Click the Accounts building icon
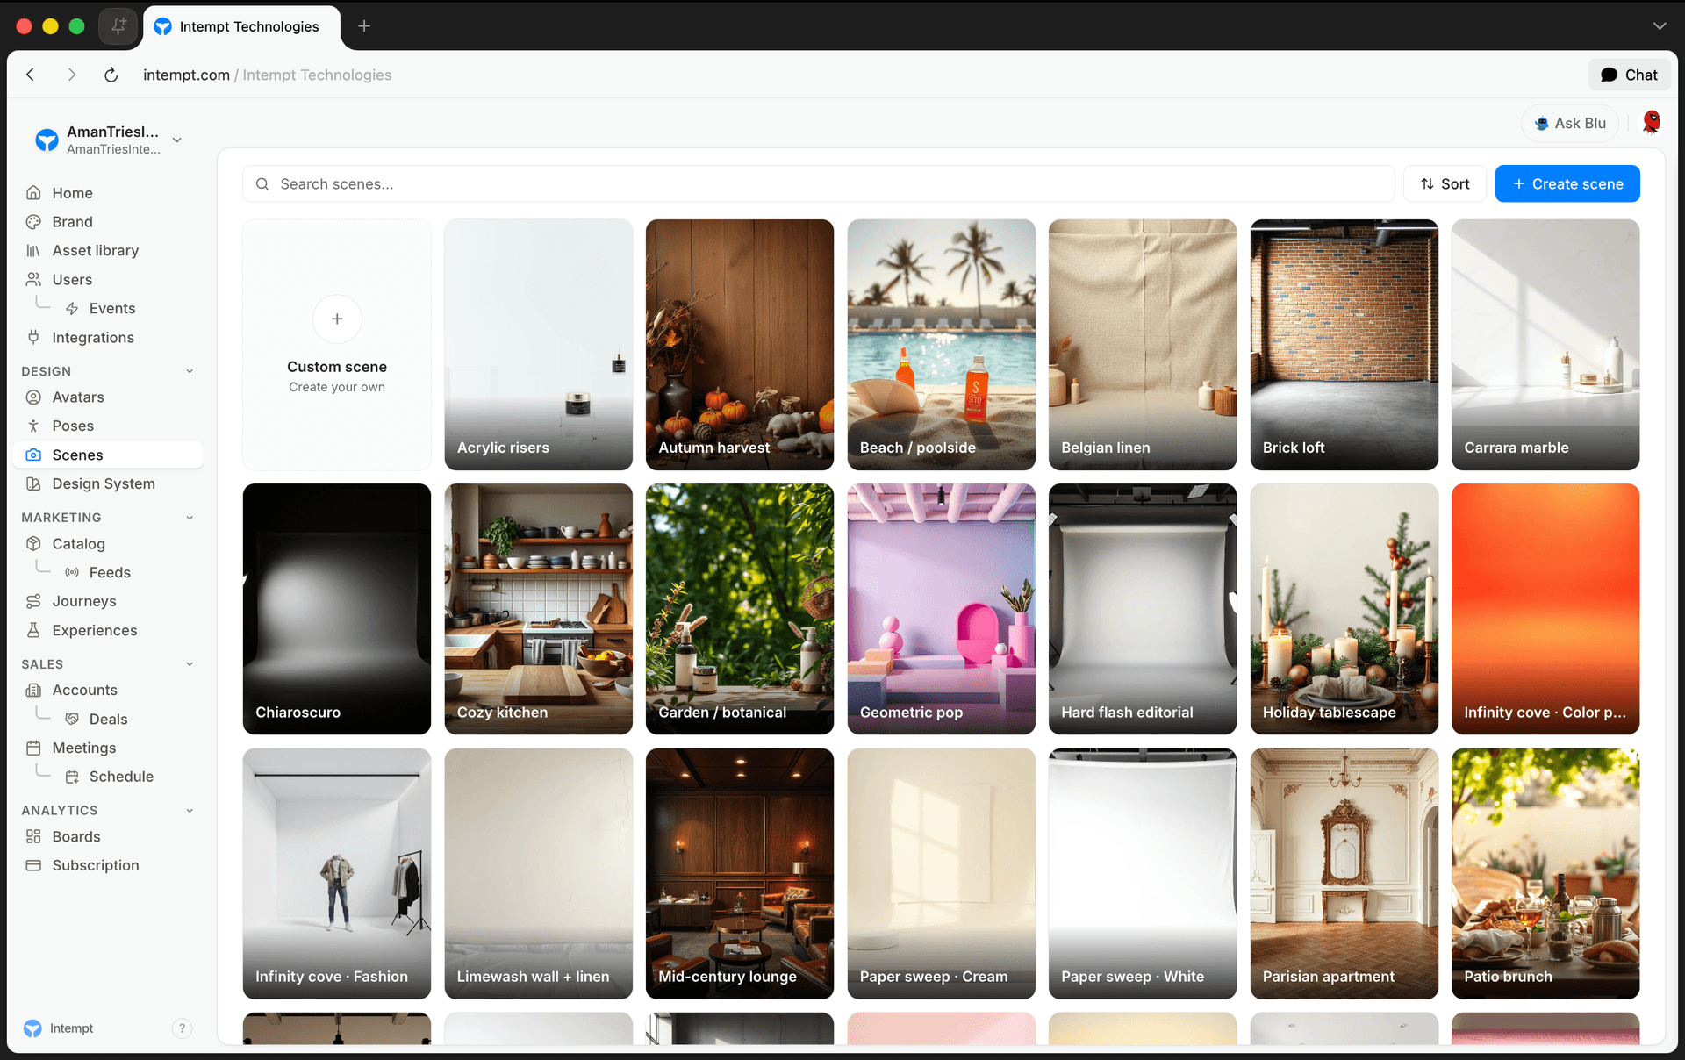This screenshot has width=1685, height=1060. point(33,691)
